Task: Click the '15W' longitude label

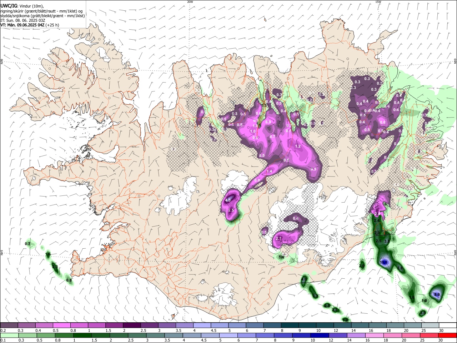Action: (378, 2)
